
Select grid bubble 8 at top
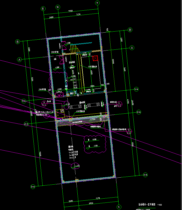pyautogui.click(x=43, y=9)
